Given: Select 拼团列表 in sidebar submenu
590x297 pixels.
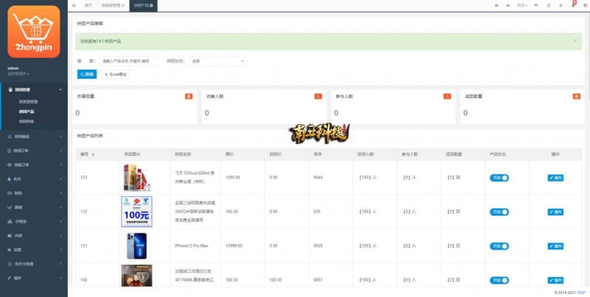Looking at the screenshot, I should (x=27, y=121).
